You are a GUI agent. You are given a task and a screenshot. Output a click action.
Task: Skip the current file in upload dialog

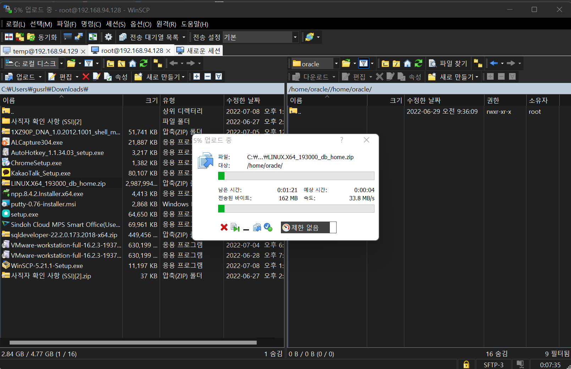click(235, 227)
